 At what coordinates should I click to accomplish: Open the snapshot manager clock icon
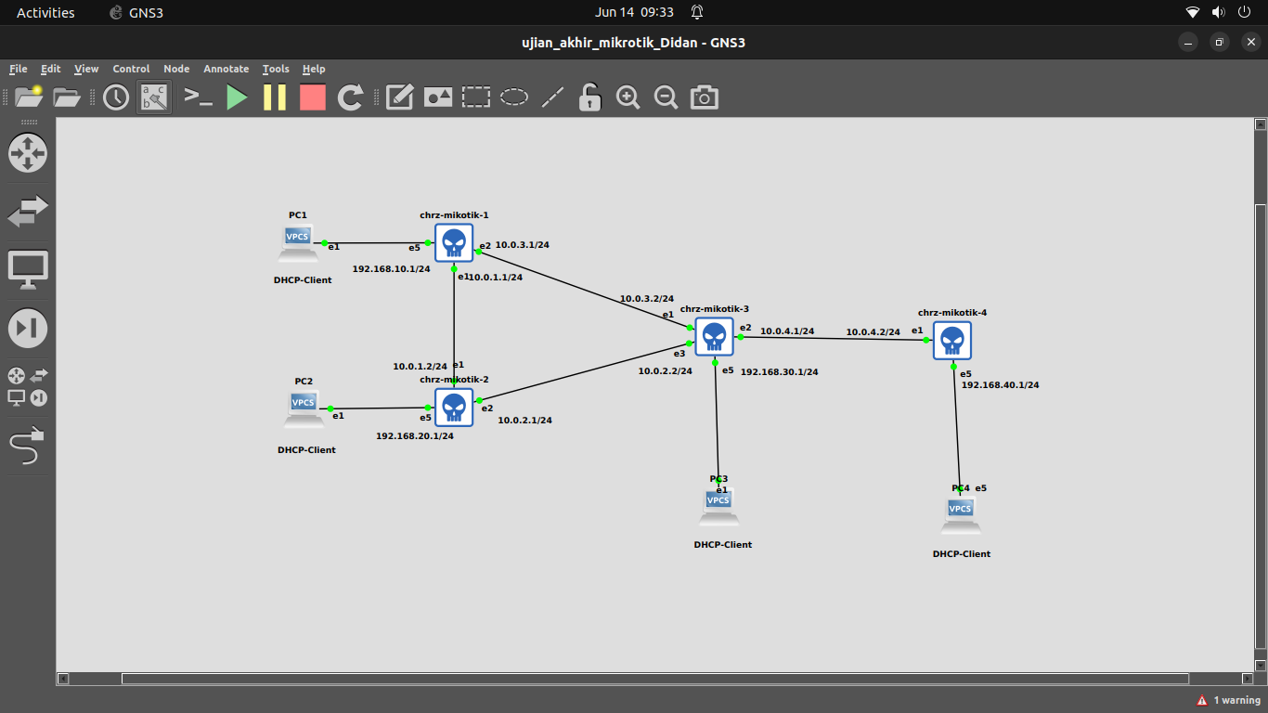(x=116, y=97)
